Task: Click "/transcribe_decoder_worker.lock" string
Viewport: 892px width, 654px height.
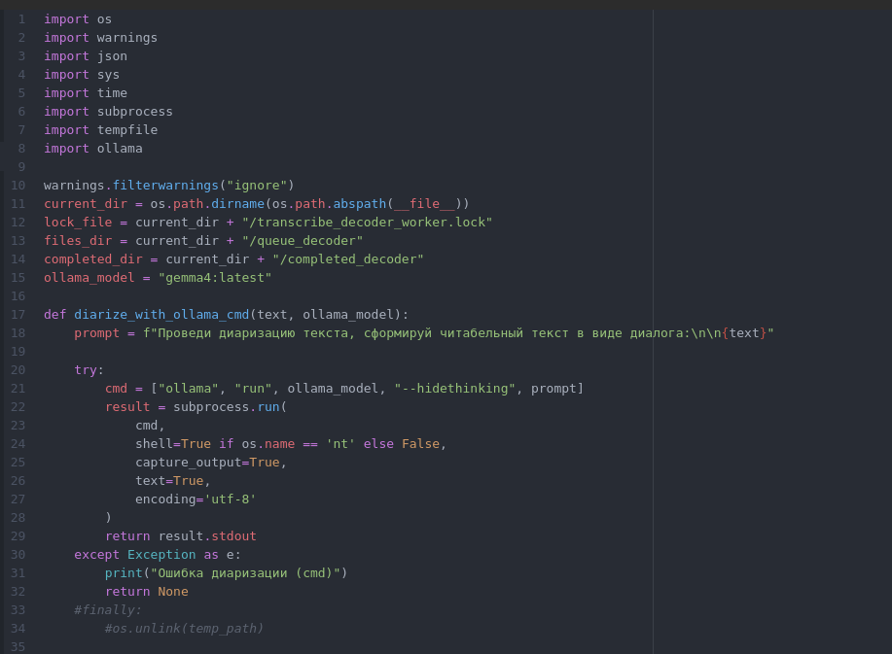Action: (367, 223)
